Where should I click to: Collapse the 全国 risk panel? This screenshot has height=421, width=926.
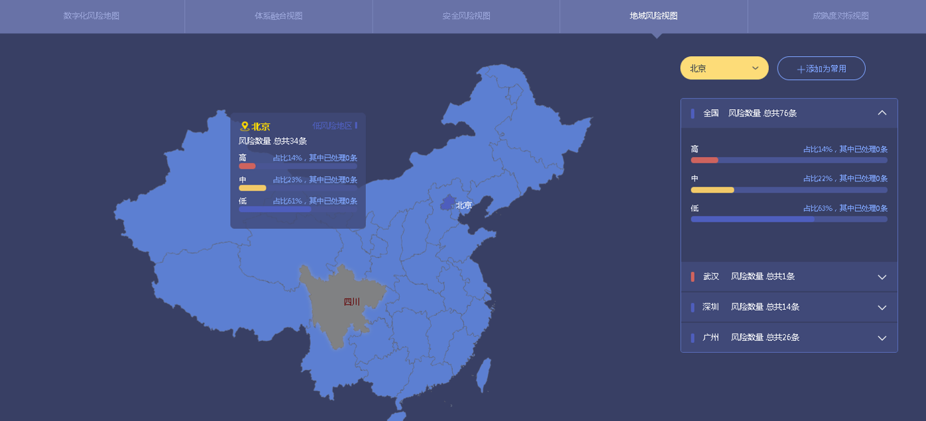(882, 113)
